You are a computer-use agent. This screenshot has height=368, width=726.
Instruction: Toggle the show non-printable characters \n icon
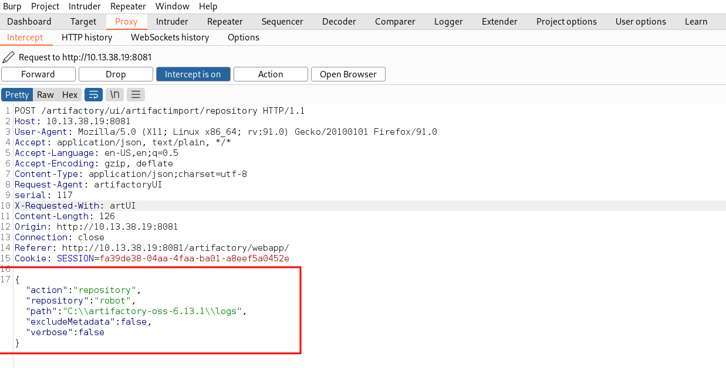[114, 94]
